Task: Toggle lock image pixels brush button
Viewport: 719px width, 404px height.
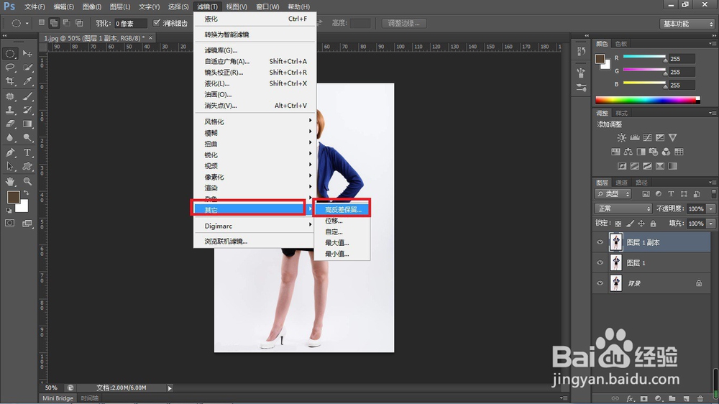Action: click(x=630, y=224)
